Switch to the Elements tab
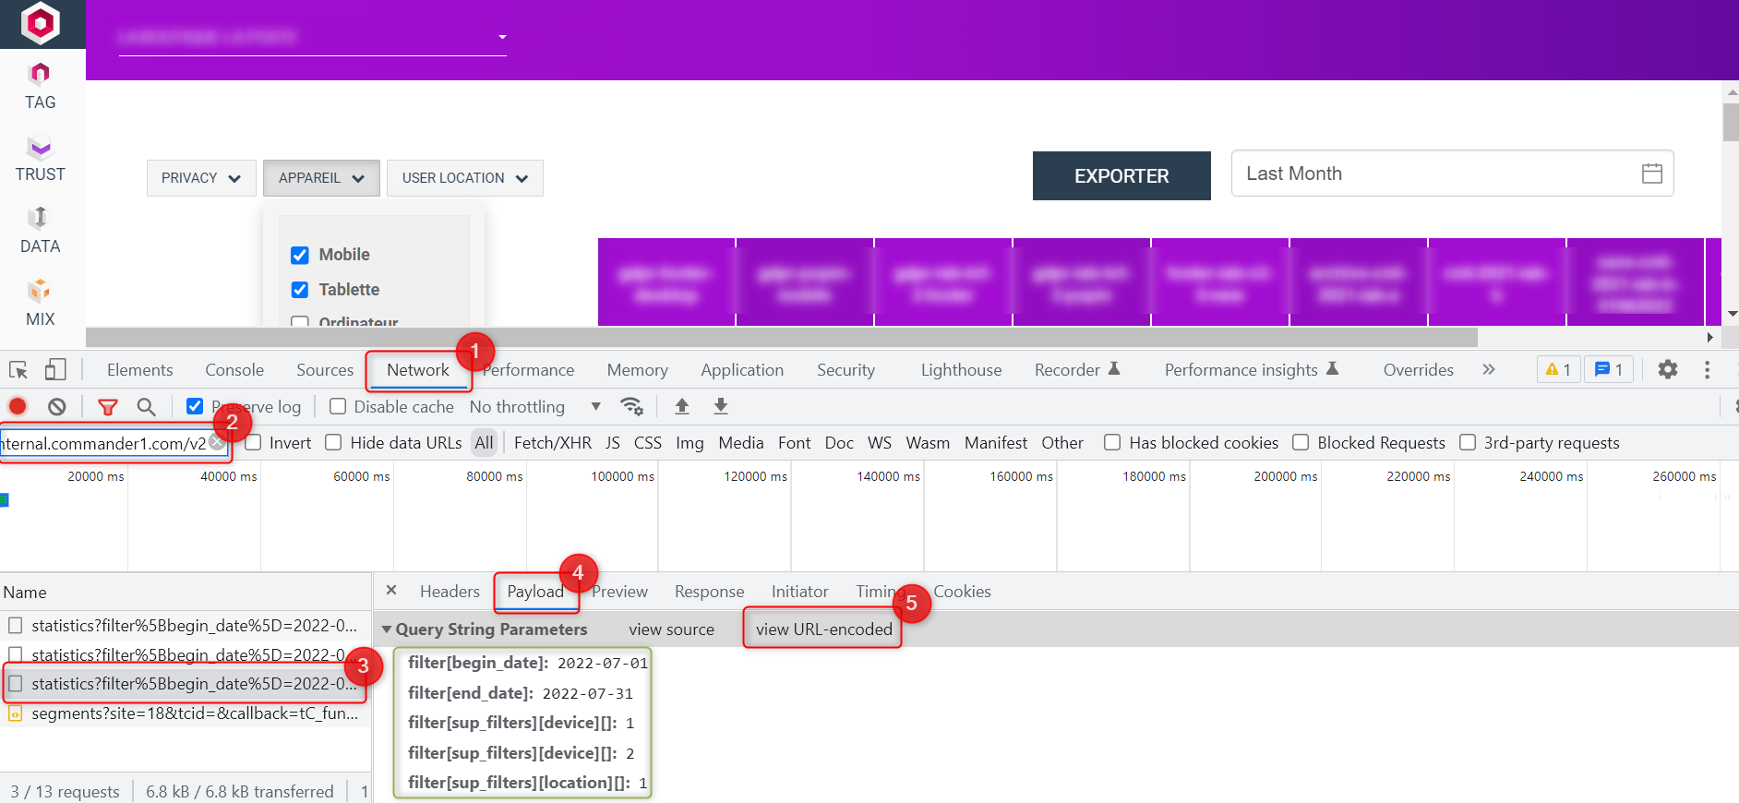1739x803 pixels. (139, 370)
